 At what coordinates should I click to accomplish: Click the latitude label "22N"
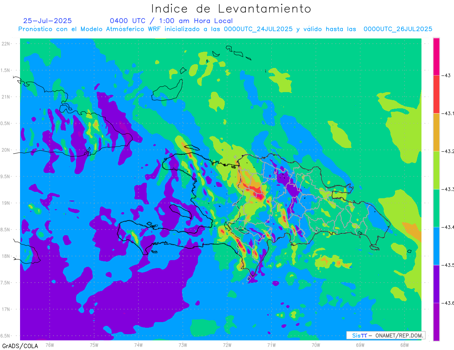pos(6,44)
